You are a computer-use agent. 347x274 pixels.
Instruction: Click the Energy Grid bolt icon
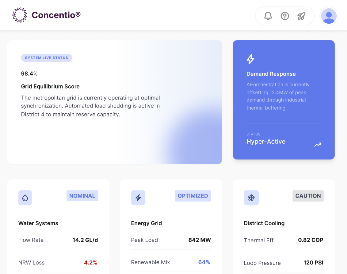click(x=138, y=198)
